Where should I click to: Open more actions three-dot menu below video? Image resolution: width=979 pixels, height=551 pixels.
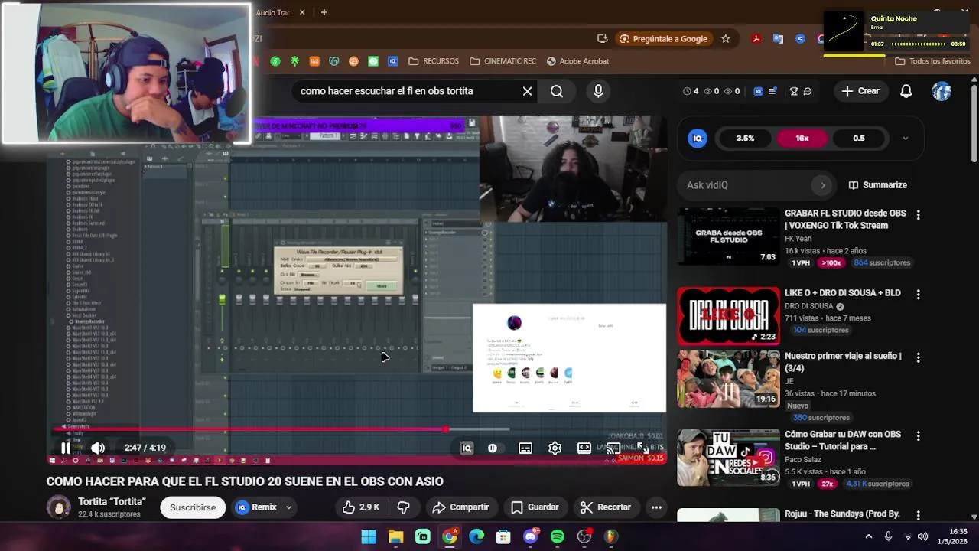(x=656, y=507)
